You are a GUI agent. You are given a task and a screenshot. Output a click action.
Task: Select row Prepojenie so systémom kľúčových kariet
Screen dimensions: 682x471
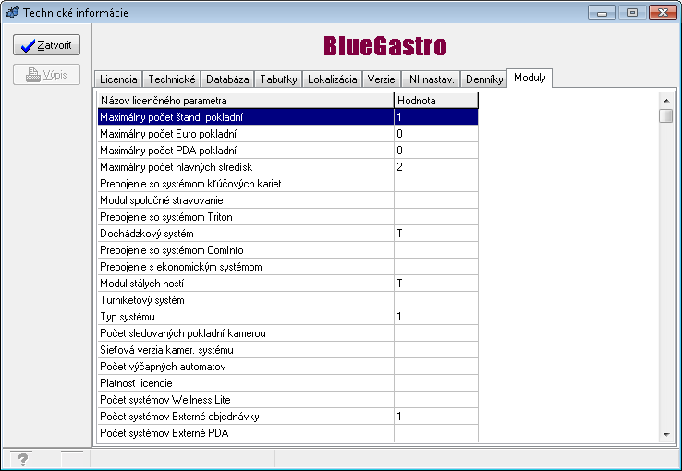288,184
